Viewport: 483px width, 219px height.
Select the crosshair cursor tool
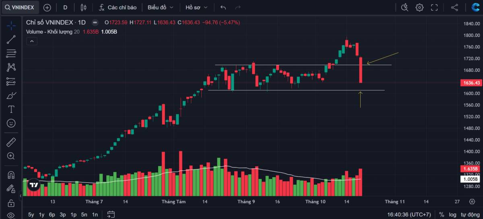(11, 25)
